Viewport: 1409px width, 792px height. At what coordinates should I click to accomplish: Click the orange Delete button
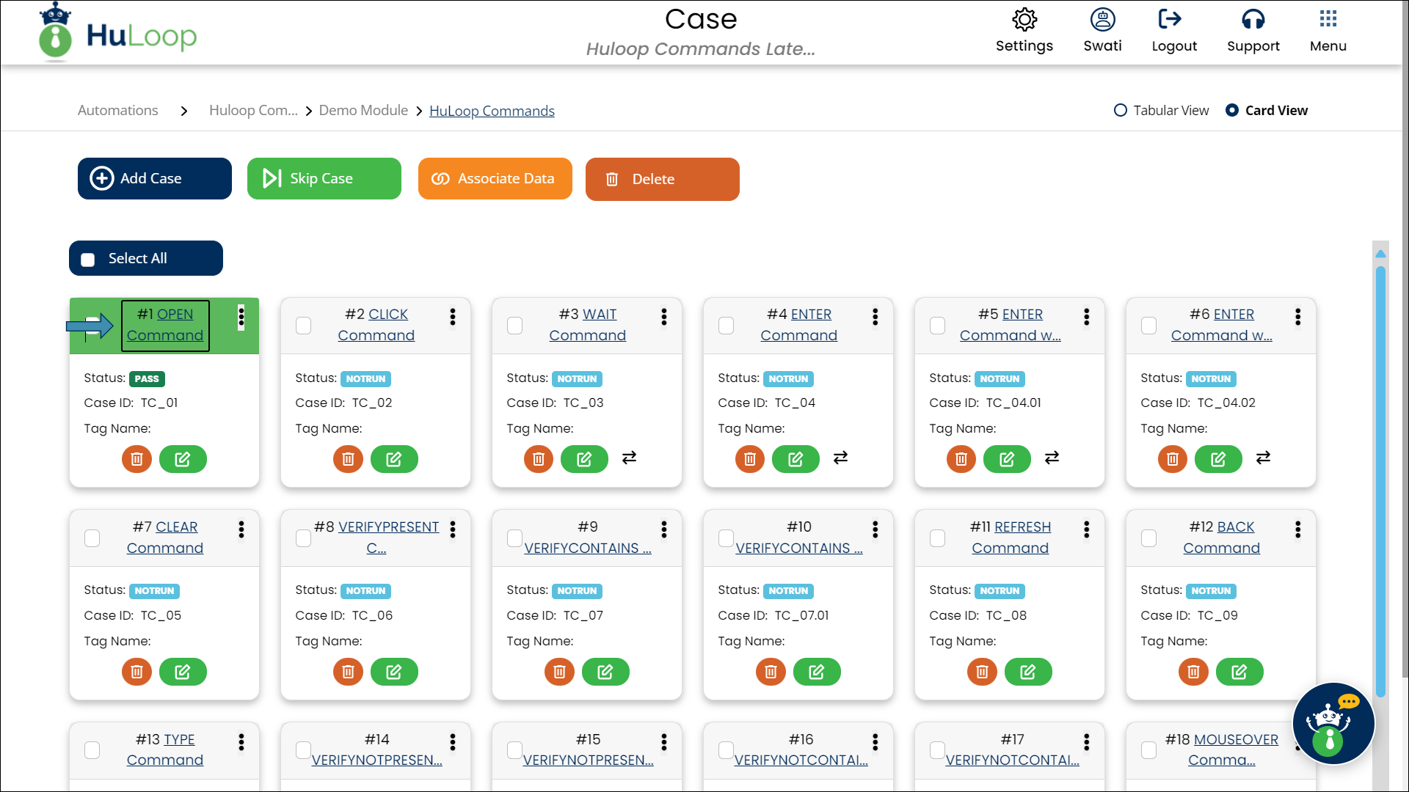663,179
